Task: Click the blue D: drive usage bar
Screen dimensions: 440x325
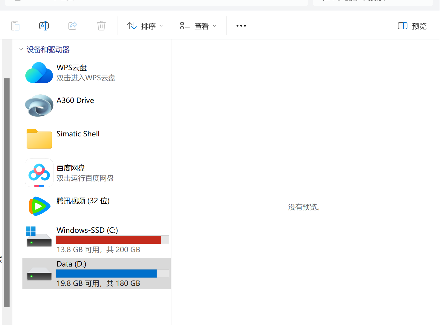Action: [x=112, y=273]
